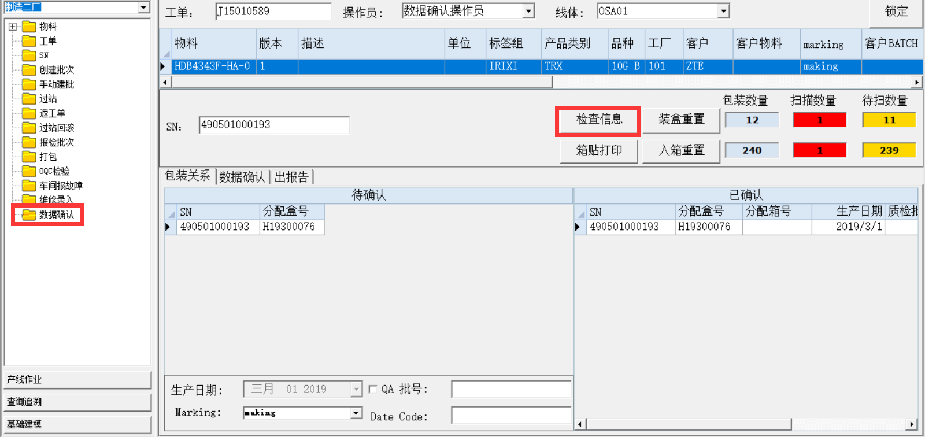
Task: Toggle the QA checkbox
Action: (x=373, y=390)
